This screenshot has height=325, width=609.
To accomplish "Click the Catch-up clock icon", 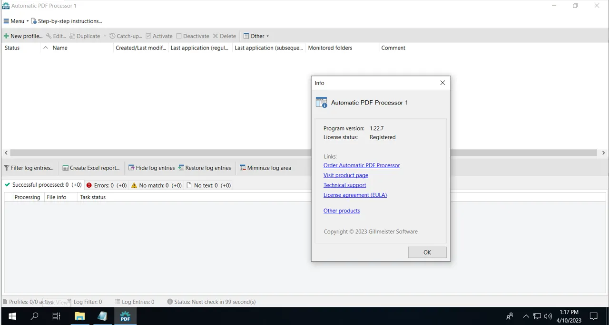I will (112, 36).
